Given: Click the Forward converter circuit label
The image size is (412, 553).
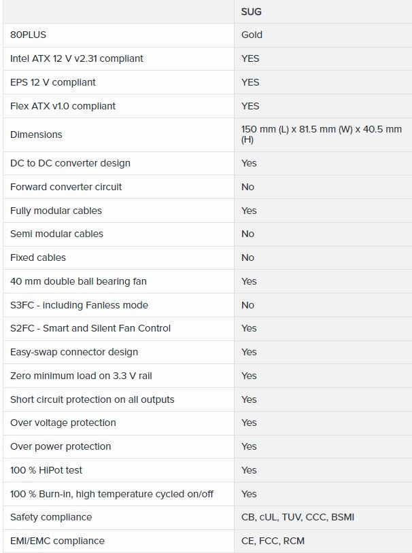Looking at the screenshot, I should (x=66, y=187).
